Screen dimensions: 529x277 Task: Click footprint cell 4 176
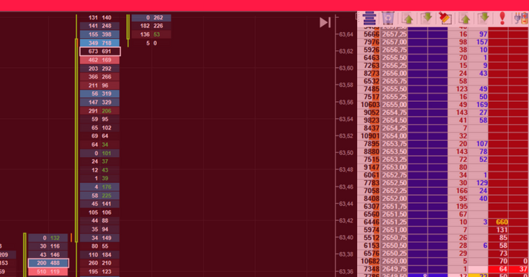point(100,187)
